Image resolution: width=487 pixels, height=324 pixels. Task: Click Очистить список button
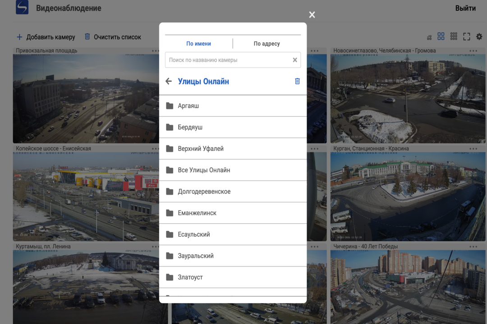113,37
